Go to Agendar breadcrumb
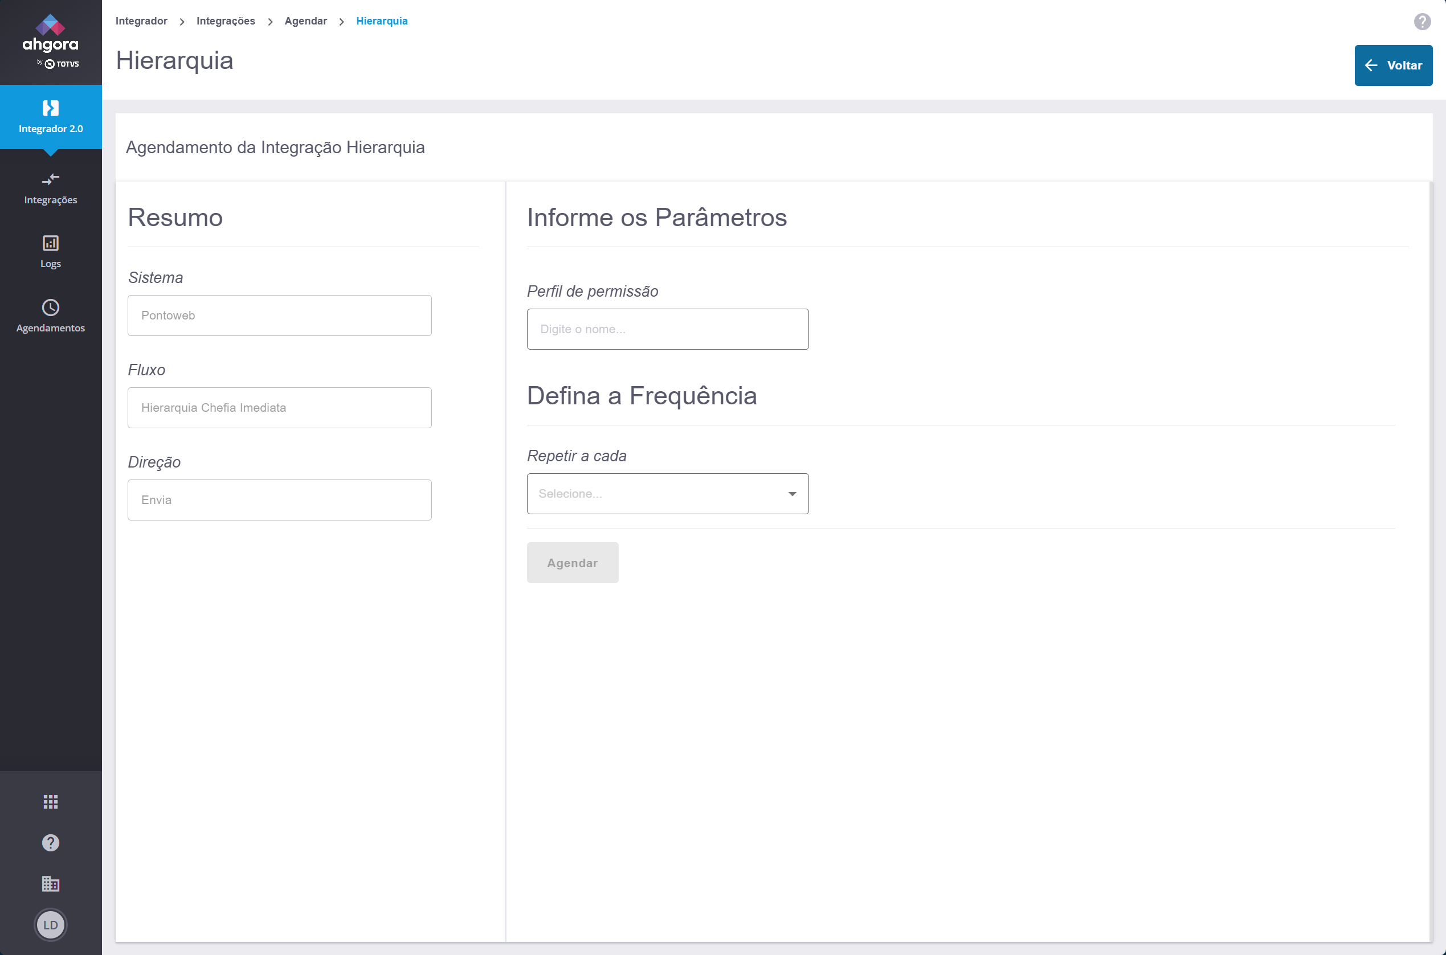Image resolution: width=1446 pixels, height=955 pixels. point(305,21)
